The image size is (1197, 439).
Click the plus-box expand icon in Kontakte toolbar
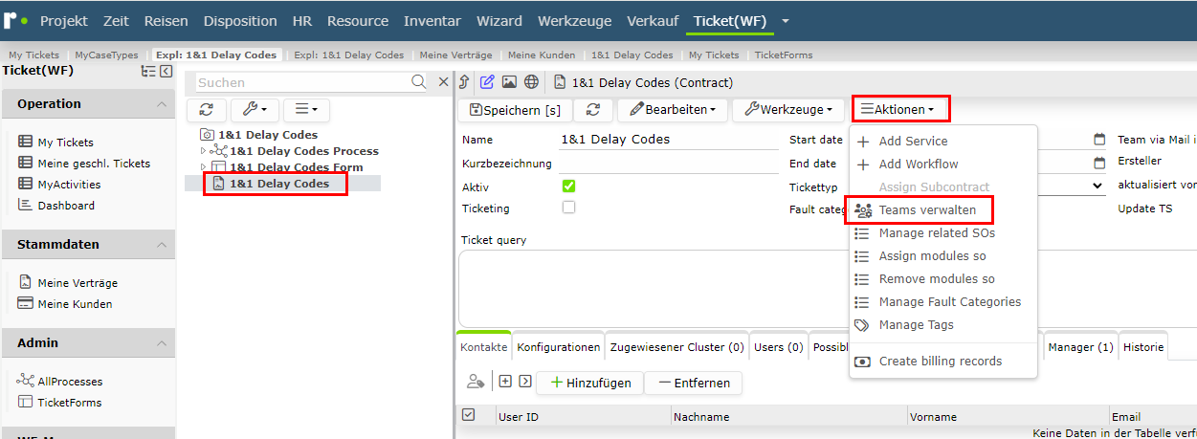(x=505, y=382)
